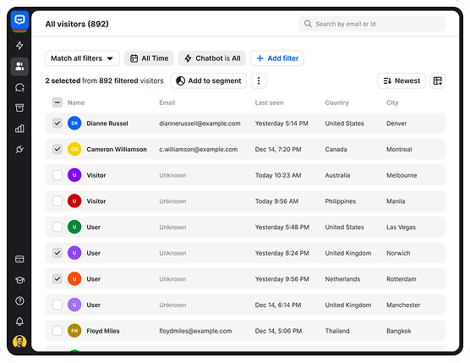Viewport: 470px width, 363px height.
Task: Click the Country column header
Action: pyautogui.click(x=337, y=102)
